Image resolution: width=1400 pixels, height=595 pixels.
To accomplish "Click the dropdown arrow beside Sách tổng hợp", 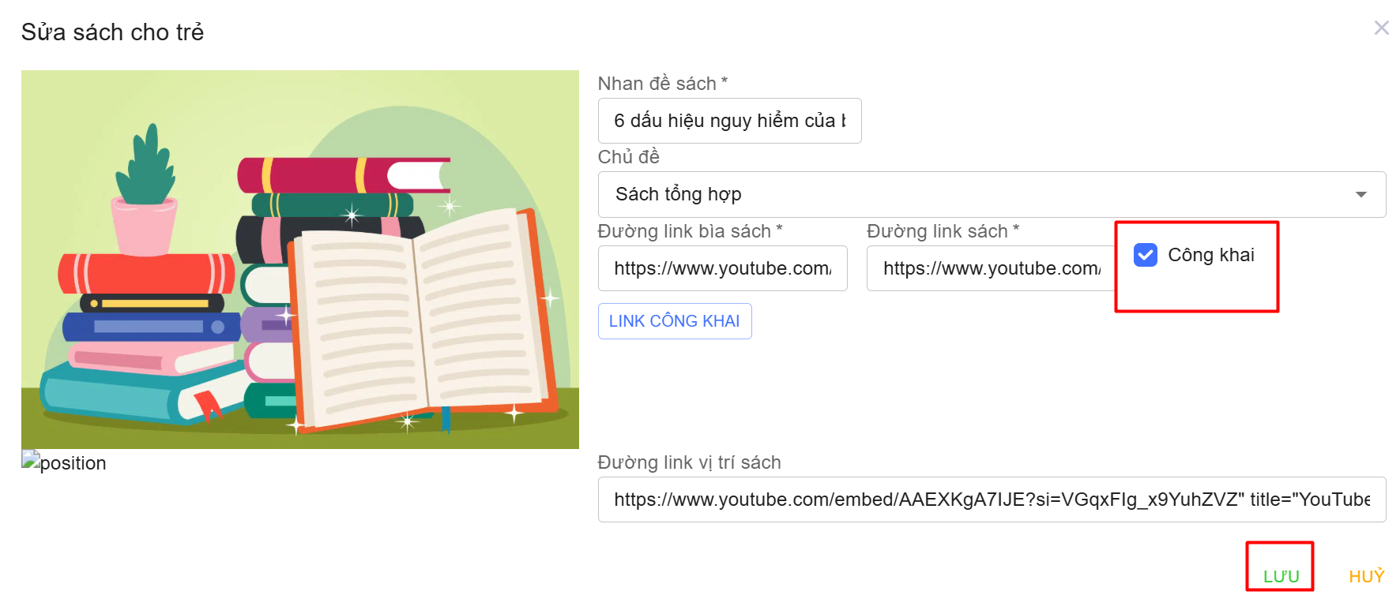I will coord(1360,194).
